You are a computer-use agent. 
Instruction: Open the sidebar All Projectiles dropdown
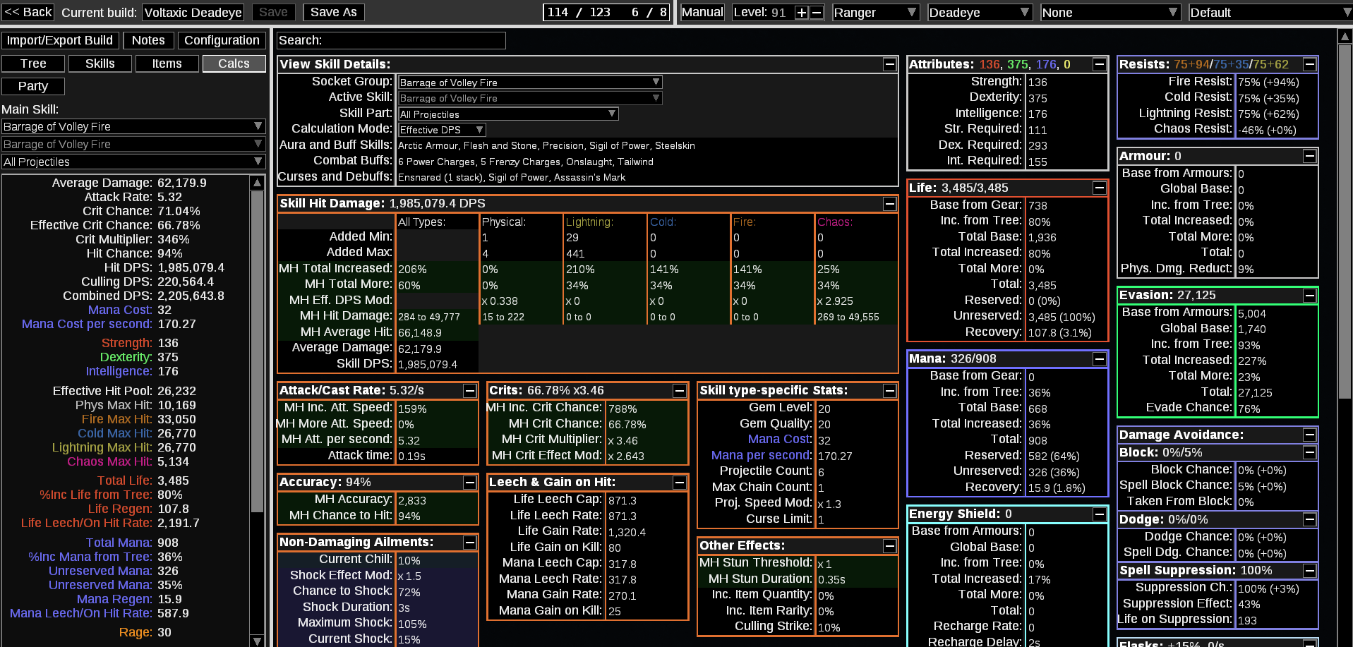tap(133, 162)
